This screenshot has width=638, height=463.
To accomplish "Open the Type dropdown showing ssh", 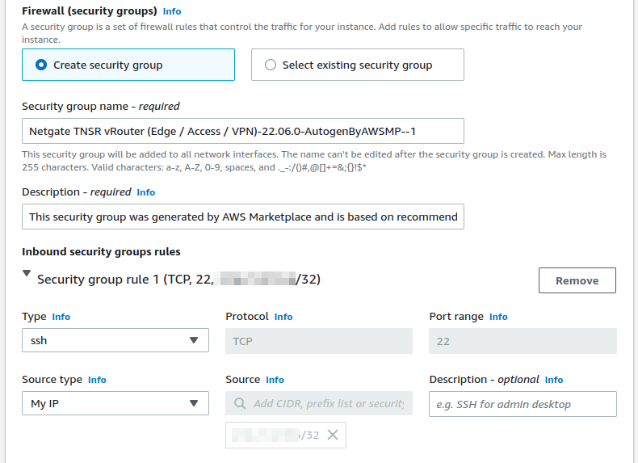I will pos(115,341).
